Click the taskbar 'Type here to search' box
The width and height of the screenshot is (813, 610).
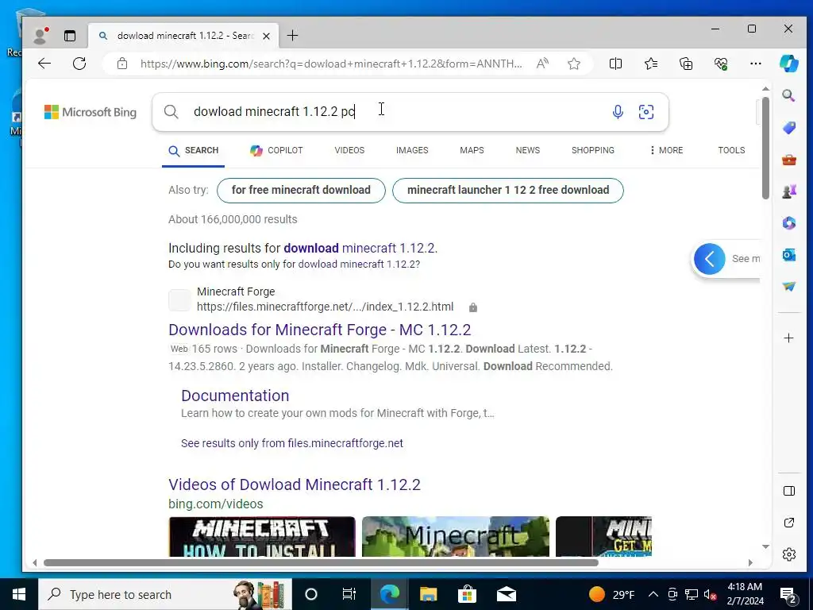click(x=165, y=594)
